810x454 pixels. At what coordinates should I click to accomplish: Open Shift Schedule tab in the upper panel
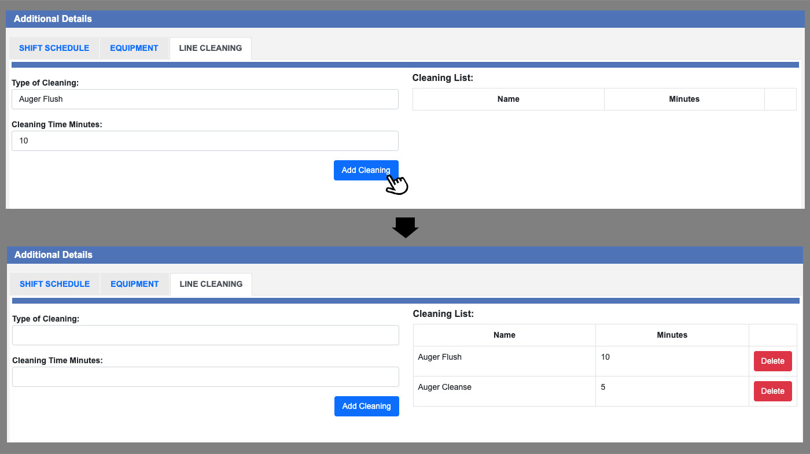coord(54,48)
